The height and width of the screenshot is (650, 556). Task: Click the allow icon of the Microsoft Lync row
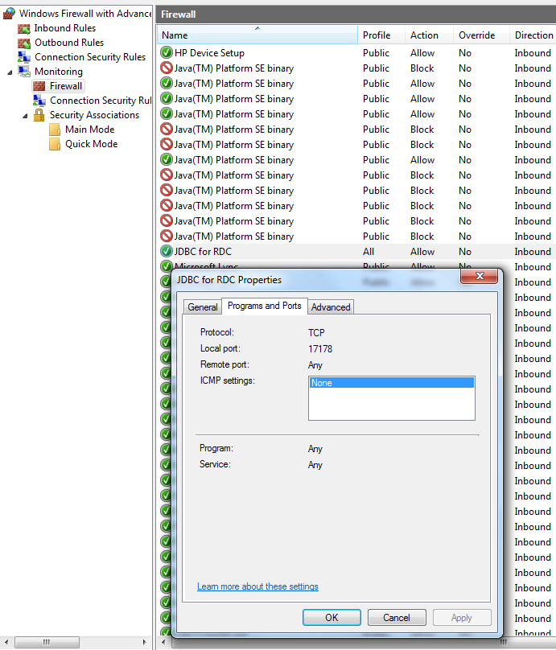pyautogui.click(x=167, y=265)
